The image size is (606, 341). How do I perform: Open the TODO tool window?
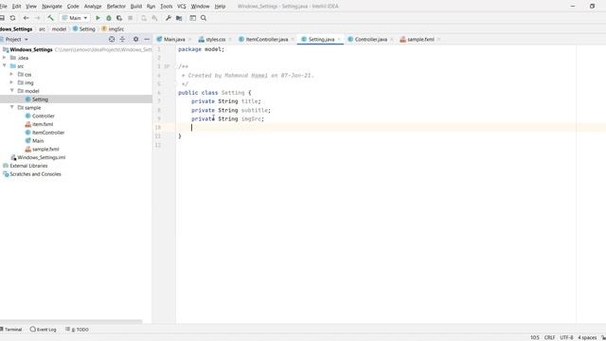77,330
